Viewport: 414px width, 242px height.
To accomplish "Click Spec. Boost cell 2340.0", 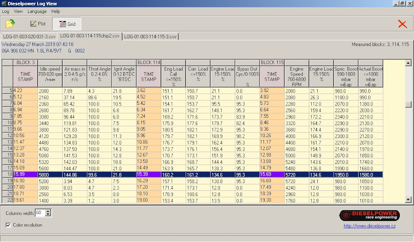I will click(346, 117).
